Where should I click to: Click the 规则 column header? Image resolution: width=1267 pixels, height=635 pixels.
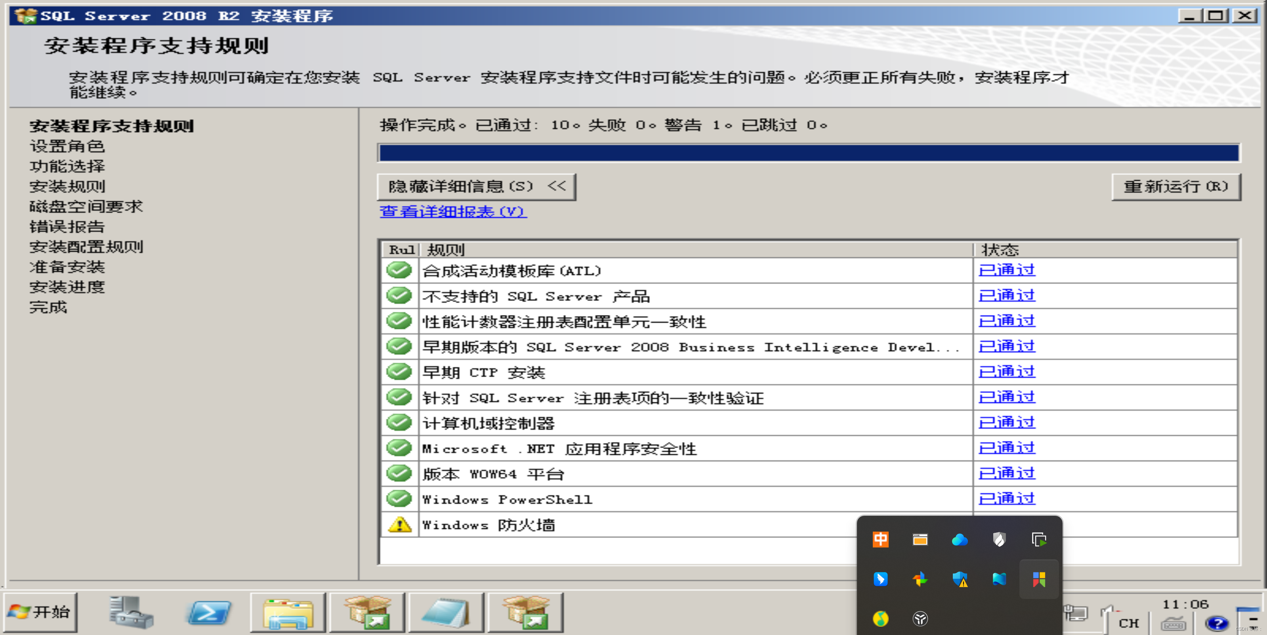tap(696, 250)
